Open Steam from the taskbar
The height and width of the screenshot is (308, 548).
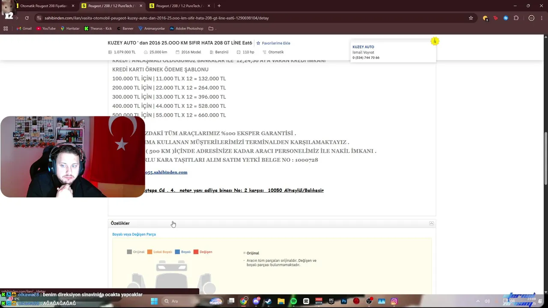(x=268, y=301)
